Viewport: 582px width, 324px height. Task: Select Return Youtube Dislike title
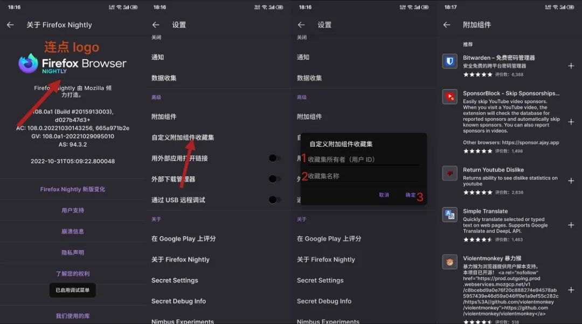[x=493, y=170]
